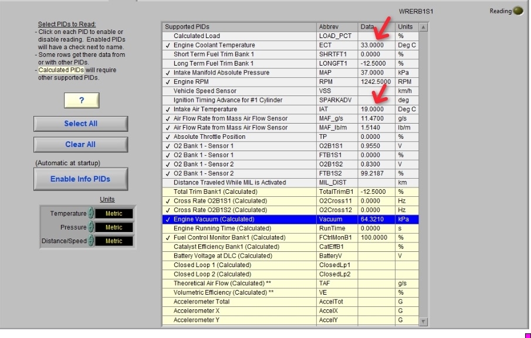Click the Abbrev column header
Image resolution: width=531 pixels, height=338 pixels.
337,27
